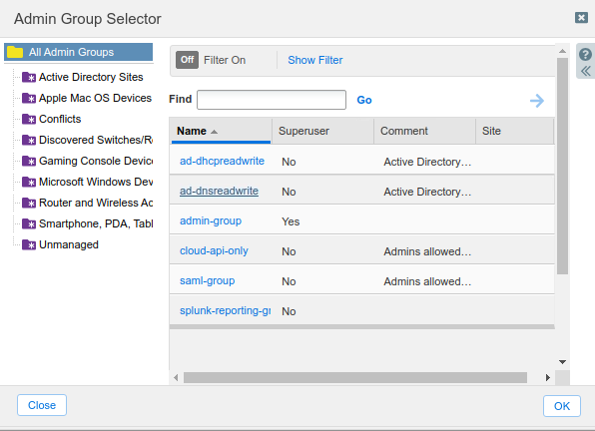Click the Close button
Viewport: 595px width, 431px height.
click(x=42, y=405)
